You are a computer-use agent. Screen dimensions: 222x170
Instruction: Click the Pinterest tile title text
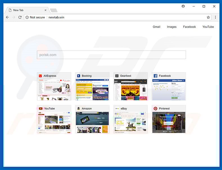pos(164,108)
